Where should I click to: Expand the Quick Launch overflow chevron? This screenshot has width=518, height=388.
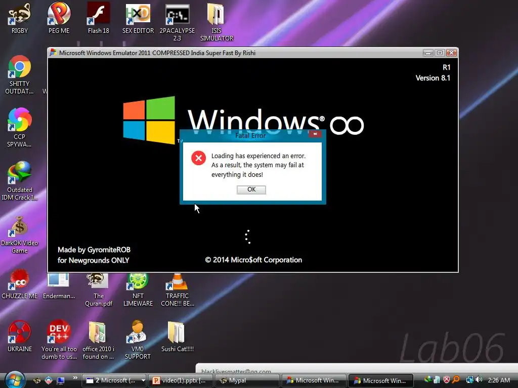[x=75, y=378]
